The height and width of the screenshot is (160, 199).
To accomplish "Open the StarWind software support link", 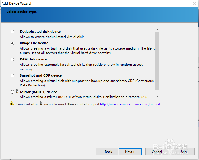I will point(130,104).
